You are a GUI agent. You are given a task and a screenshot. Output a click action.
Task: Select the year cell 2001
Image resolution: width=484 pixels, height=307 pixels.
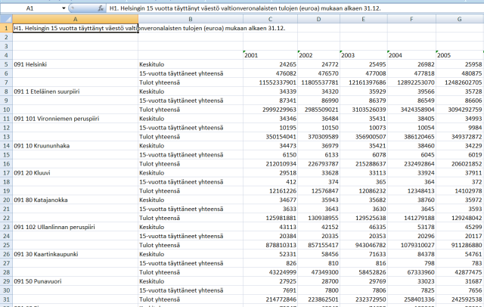pyautogui.click(x=271, y=55)
